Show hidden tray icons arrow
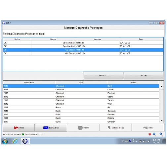The height and width of the screenshot is (167, 167). click(x=137, y=141)
